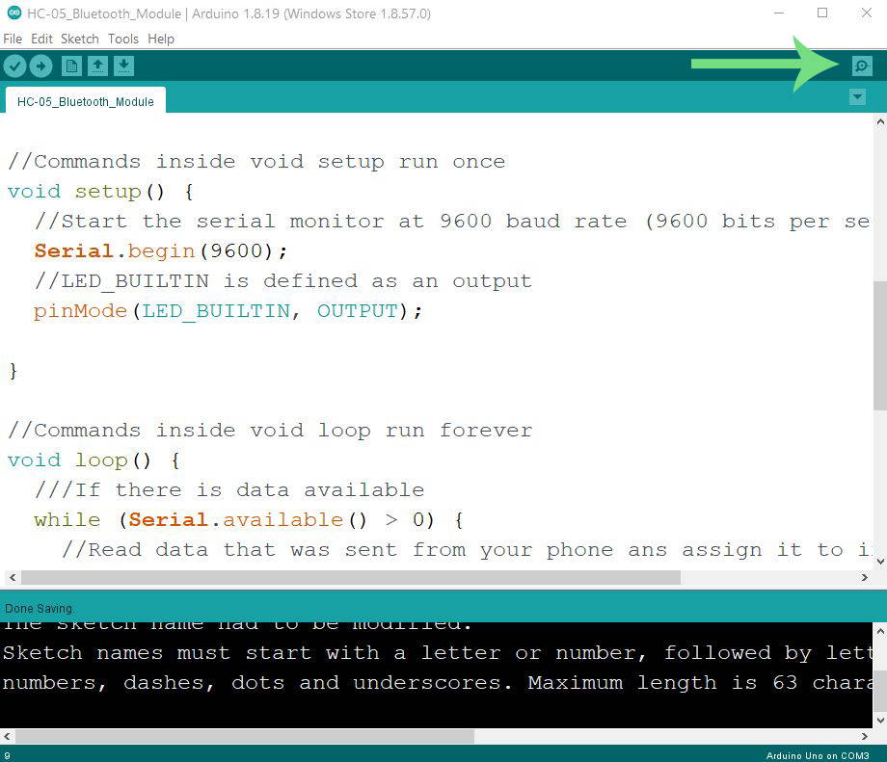Click the editor scroll left arrow
Viewport: 887px width, 762px height.
tap(13, 577)
